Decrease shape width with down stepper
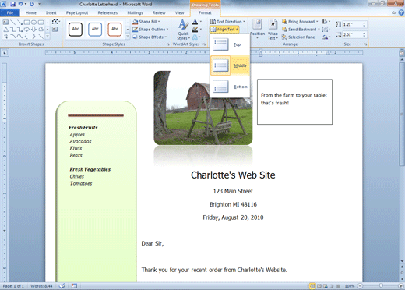 click(x=364, y=36)
